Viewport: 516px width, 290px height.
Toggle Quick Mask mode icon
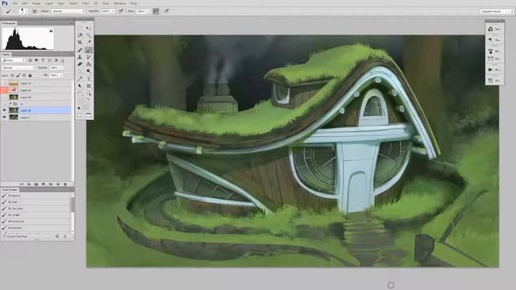click(80, 115)
